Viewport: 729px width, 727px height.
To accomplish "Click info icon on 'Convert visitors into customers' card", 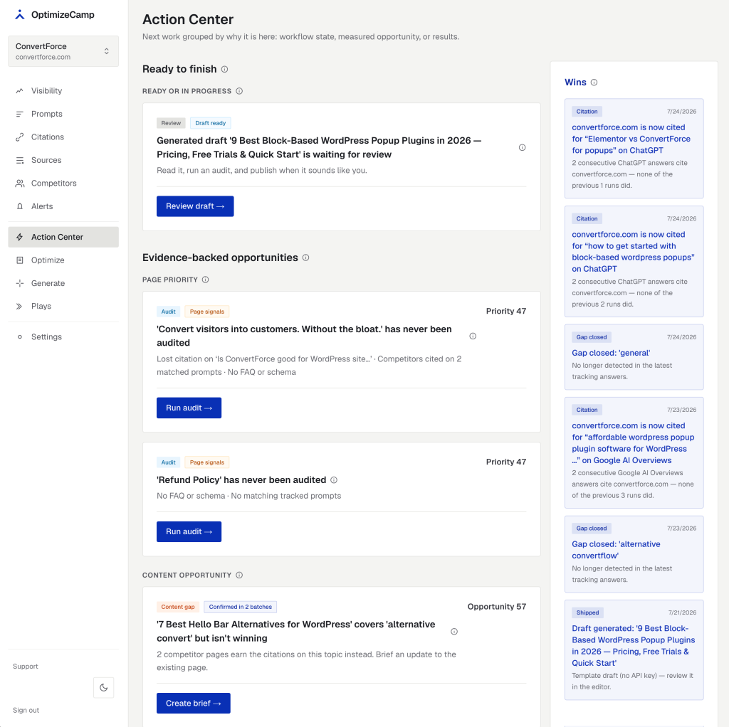I will [x=473, y=336].
